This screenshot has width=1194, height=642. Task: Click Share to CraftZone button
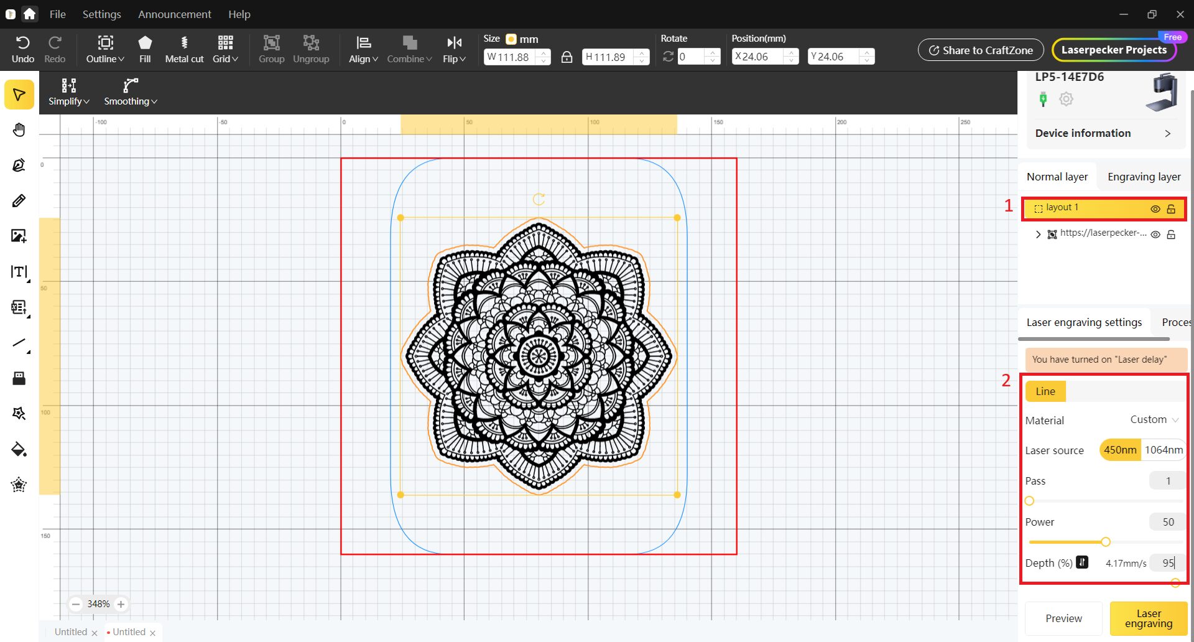click(980, 50)
